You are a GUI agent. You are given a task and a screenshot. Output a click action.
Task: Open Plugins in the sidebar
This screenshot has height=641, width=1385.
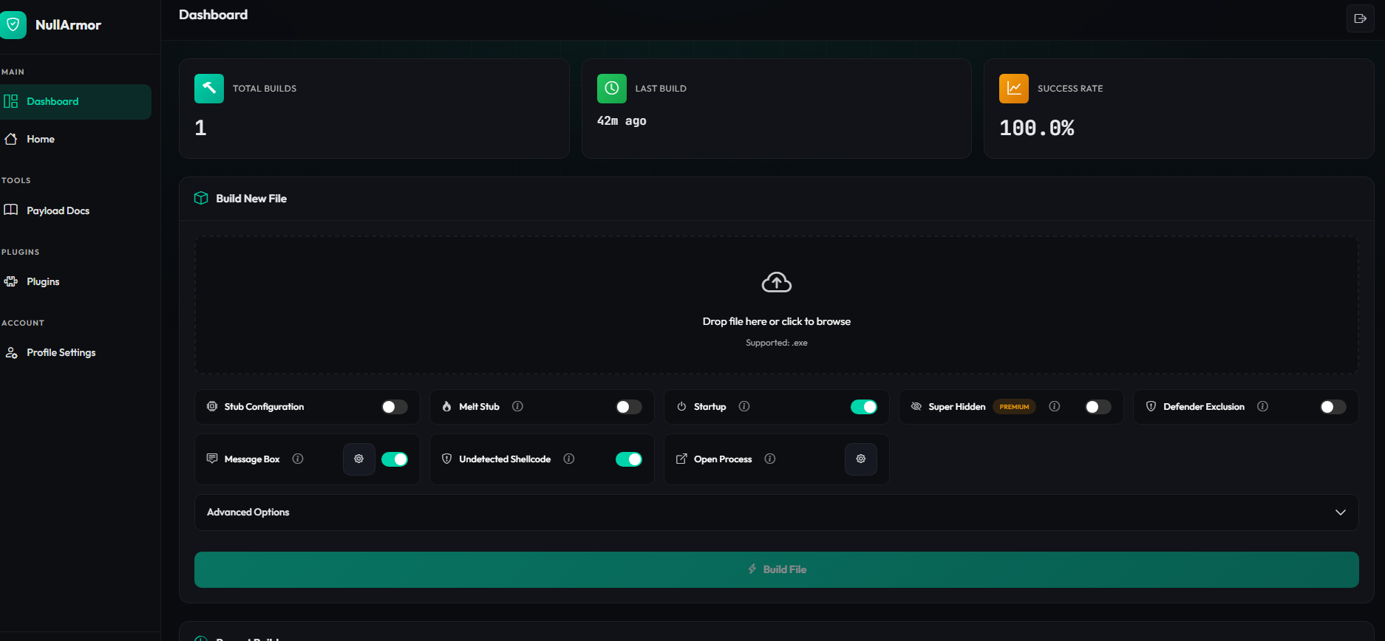pos(75,281)
